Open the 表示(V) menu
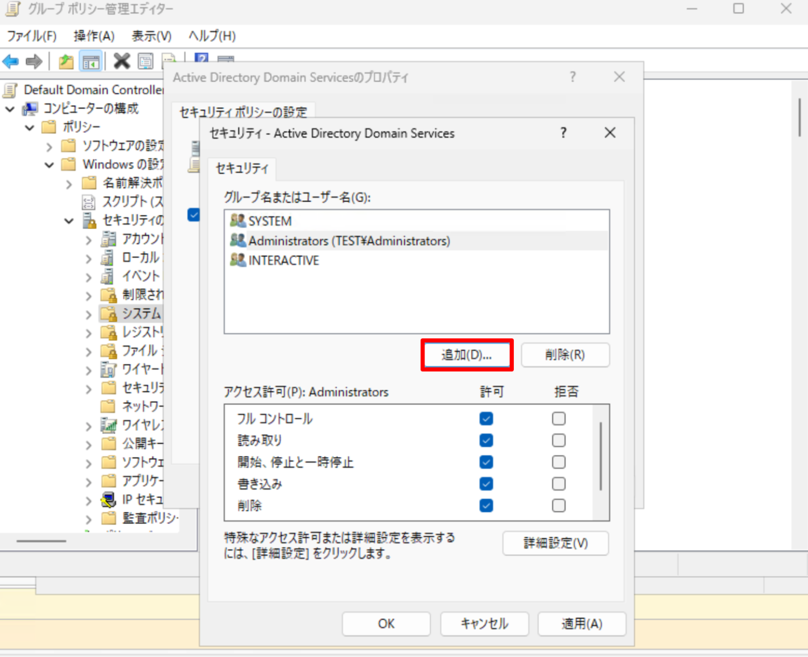Image resolution: width=808 pixels, height=657 pixels. coord(152,36)
